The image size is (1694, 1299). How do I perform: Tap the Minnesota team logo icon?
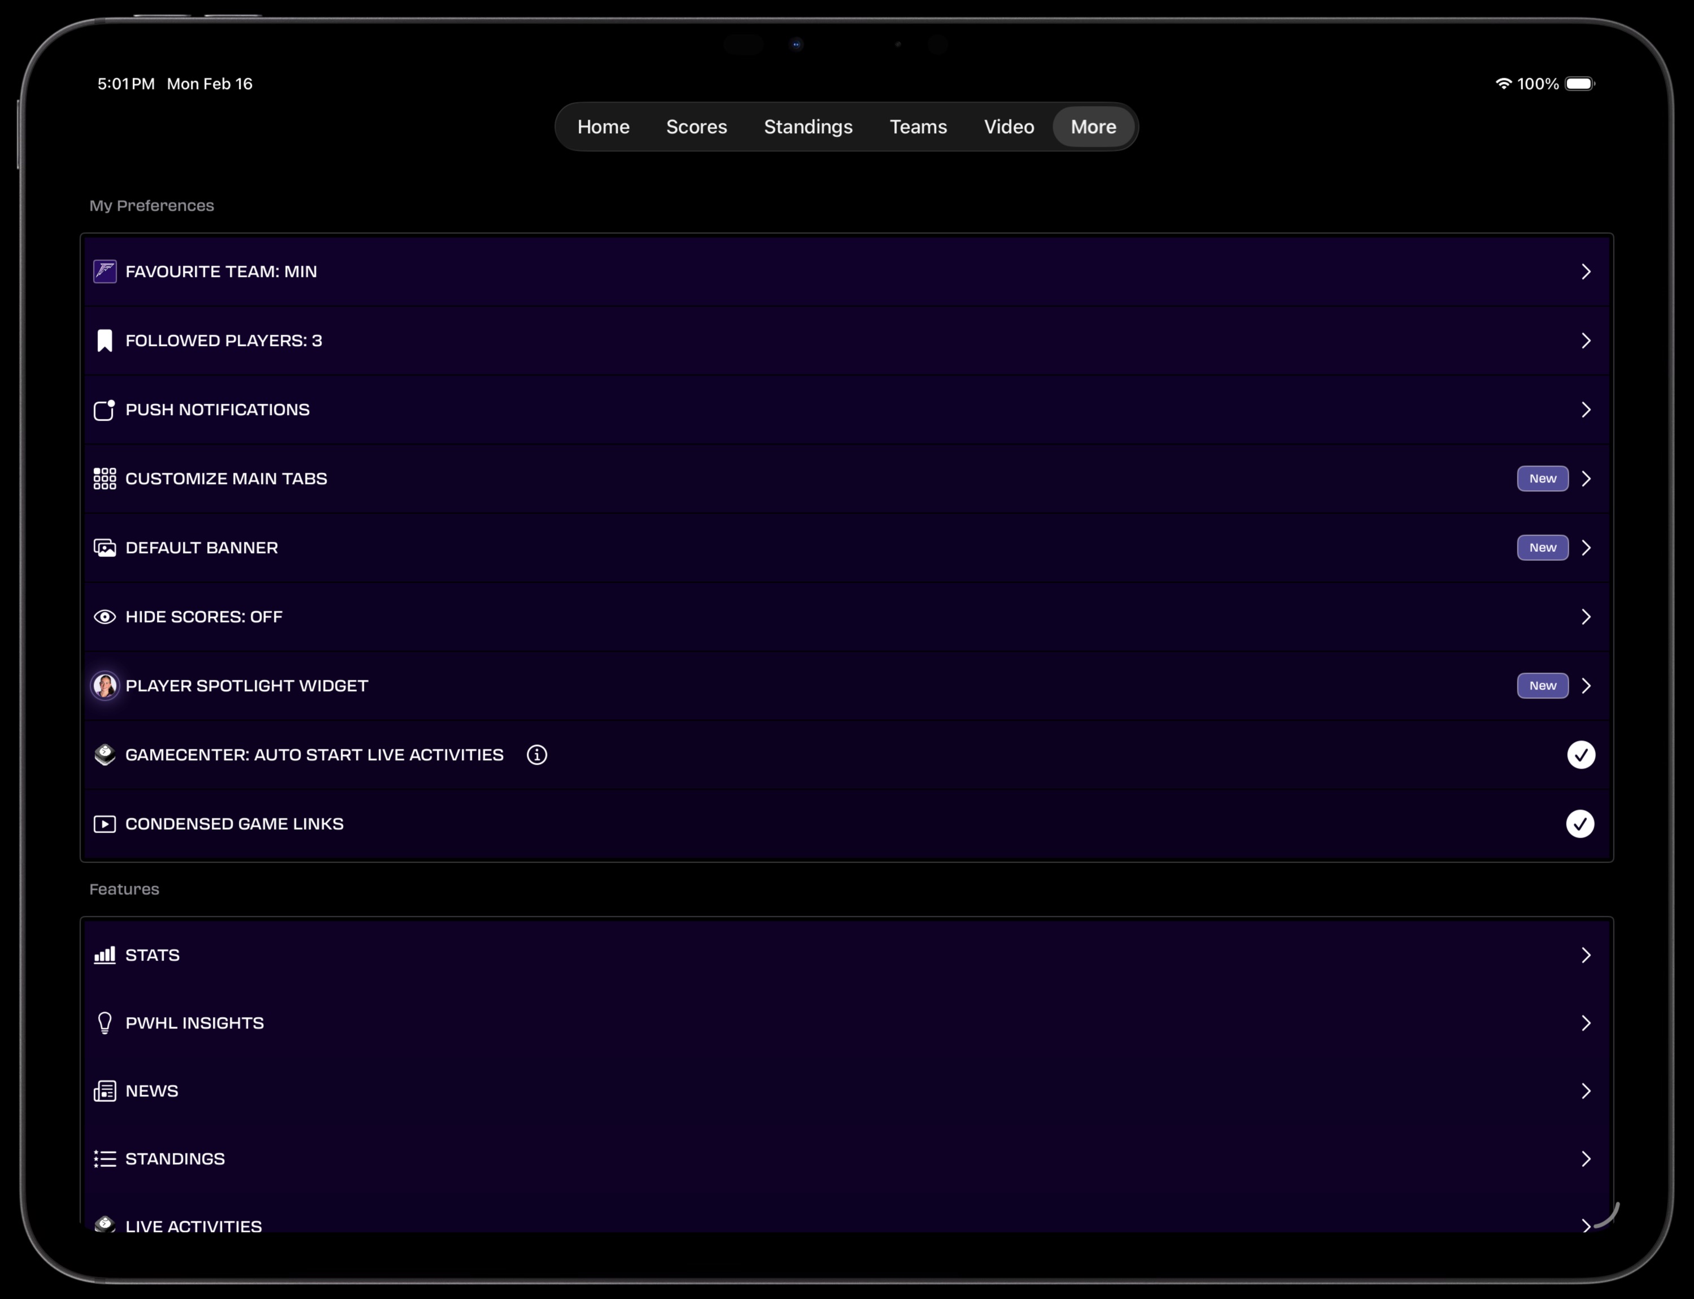click(x=105, y=272)
